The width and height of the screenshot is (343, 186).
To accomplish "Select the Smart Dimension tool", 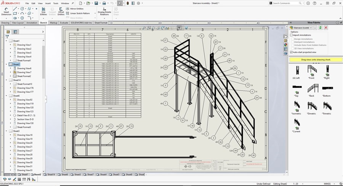I will [6, 11].
